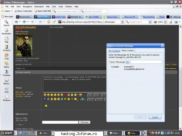Image resolution: width=182 pixels, height=136 pixels.
Task: Open the Opera Community bookmark
Action: [x=23, y=11]
